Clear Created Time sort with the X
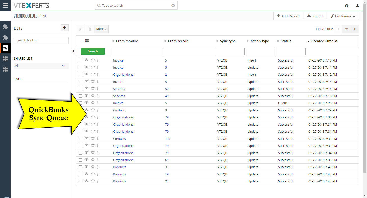367x198 pixels. pos(336,41)
